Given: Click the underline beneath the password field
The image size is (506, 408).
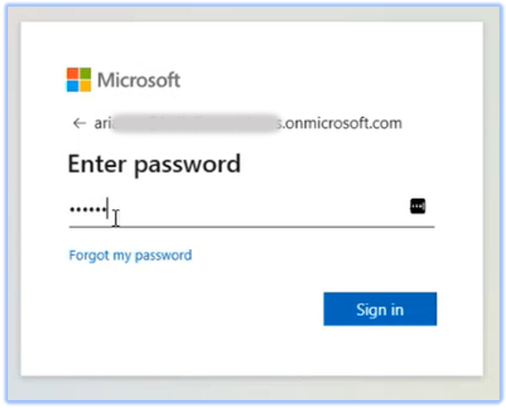Looking at the screenshot, I should coord(251,227).
